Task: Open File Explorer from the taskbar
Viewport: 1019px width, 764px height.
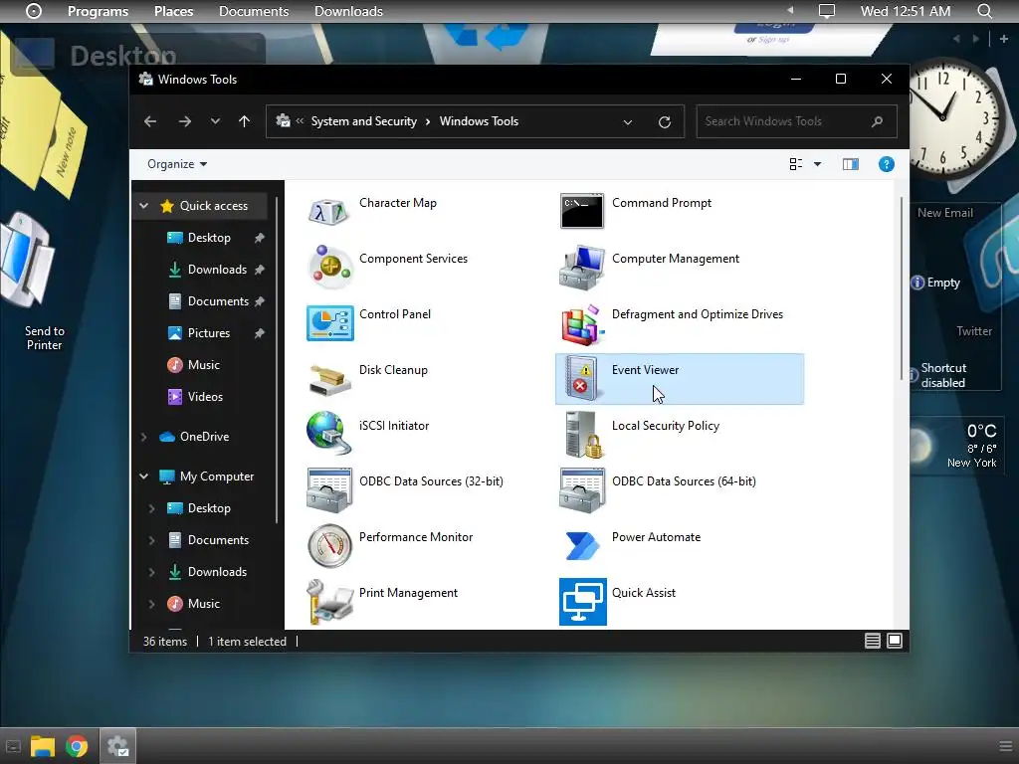Action: pyautogui.click(x=42, y=746)
